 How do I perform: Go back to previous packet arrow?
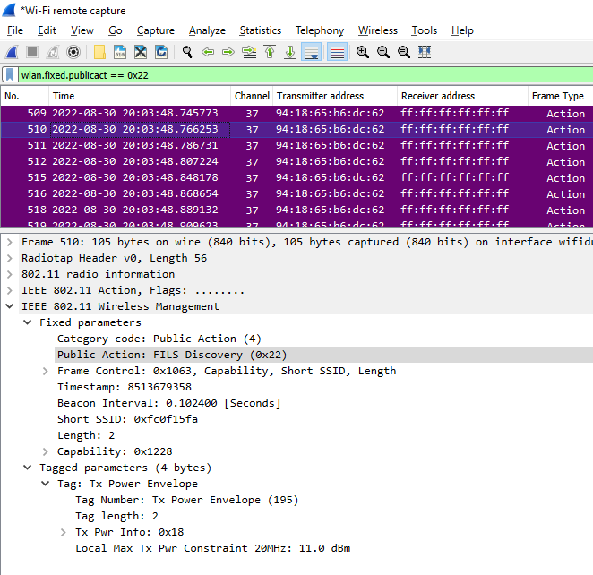207,52
